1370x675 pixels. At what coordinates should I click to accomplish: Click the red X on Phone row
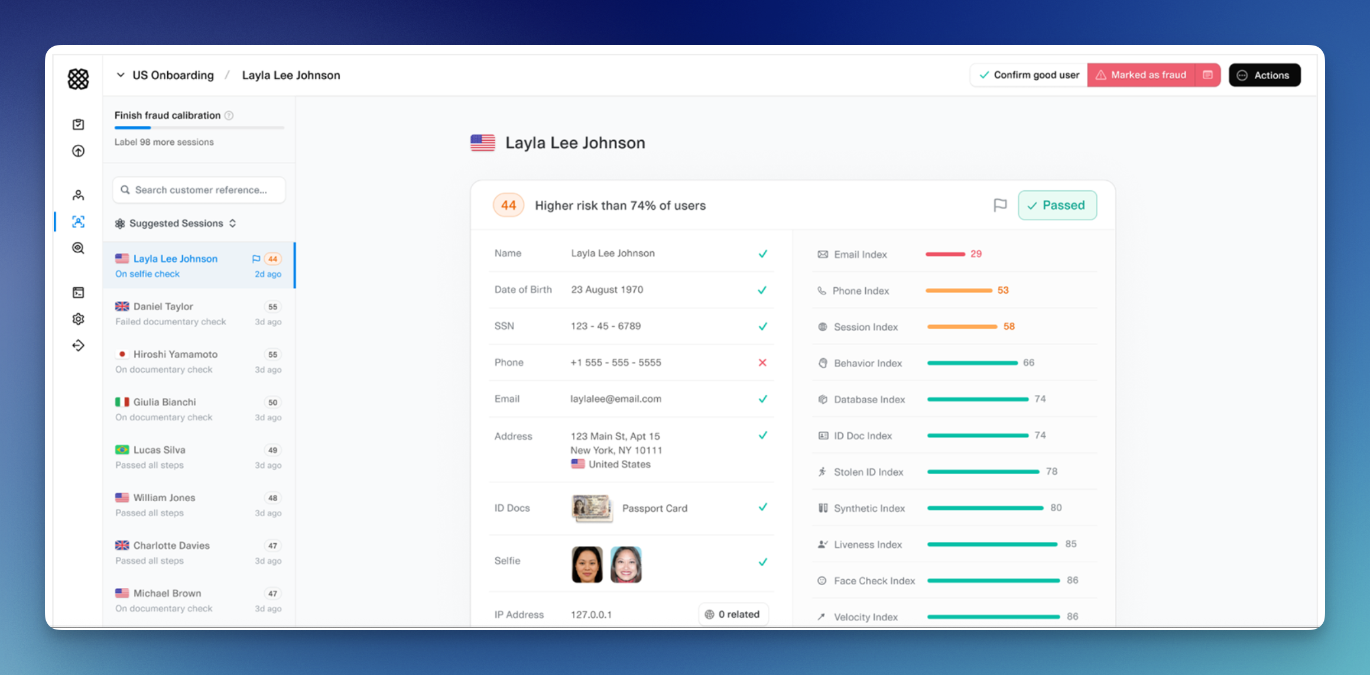(762, 362)
